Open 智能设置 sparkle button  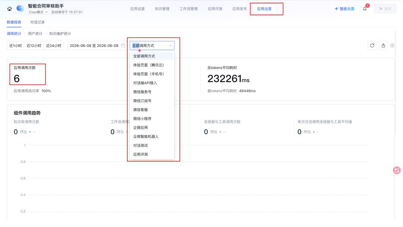click(344, 9)
